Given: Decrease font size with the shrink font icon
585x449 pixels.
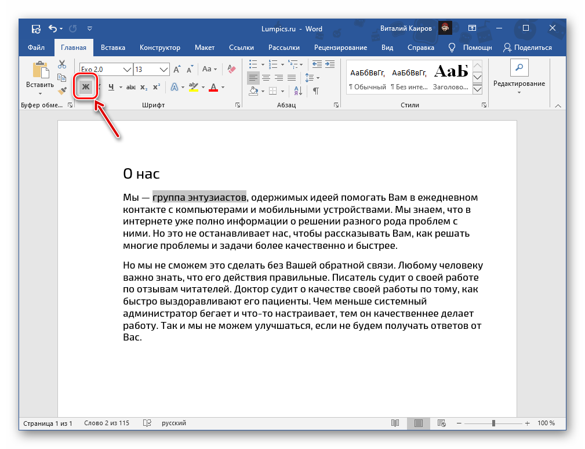Looking at the screenshot, I should [190, 70].
